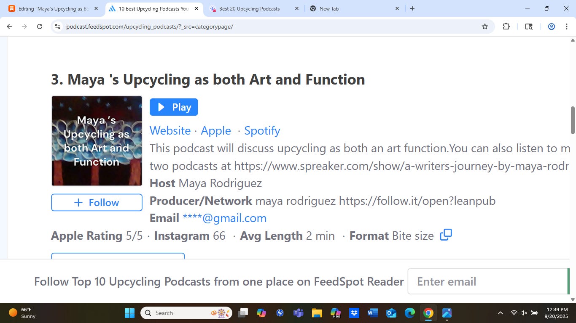Open the podcast Website link
This screenshot has height=323, width=576.
point(170,130)
